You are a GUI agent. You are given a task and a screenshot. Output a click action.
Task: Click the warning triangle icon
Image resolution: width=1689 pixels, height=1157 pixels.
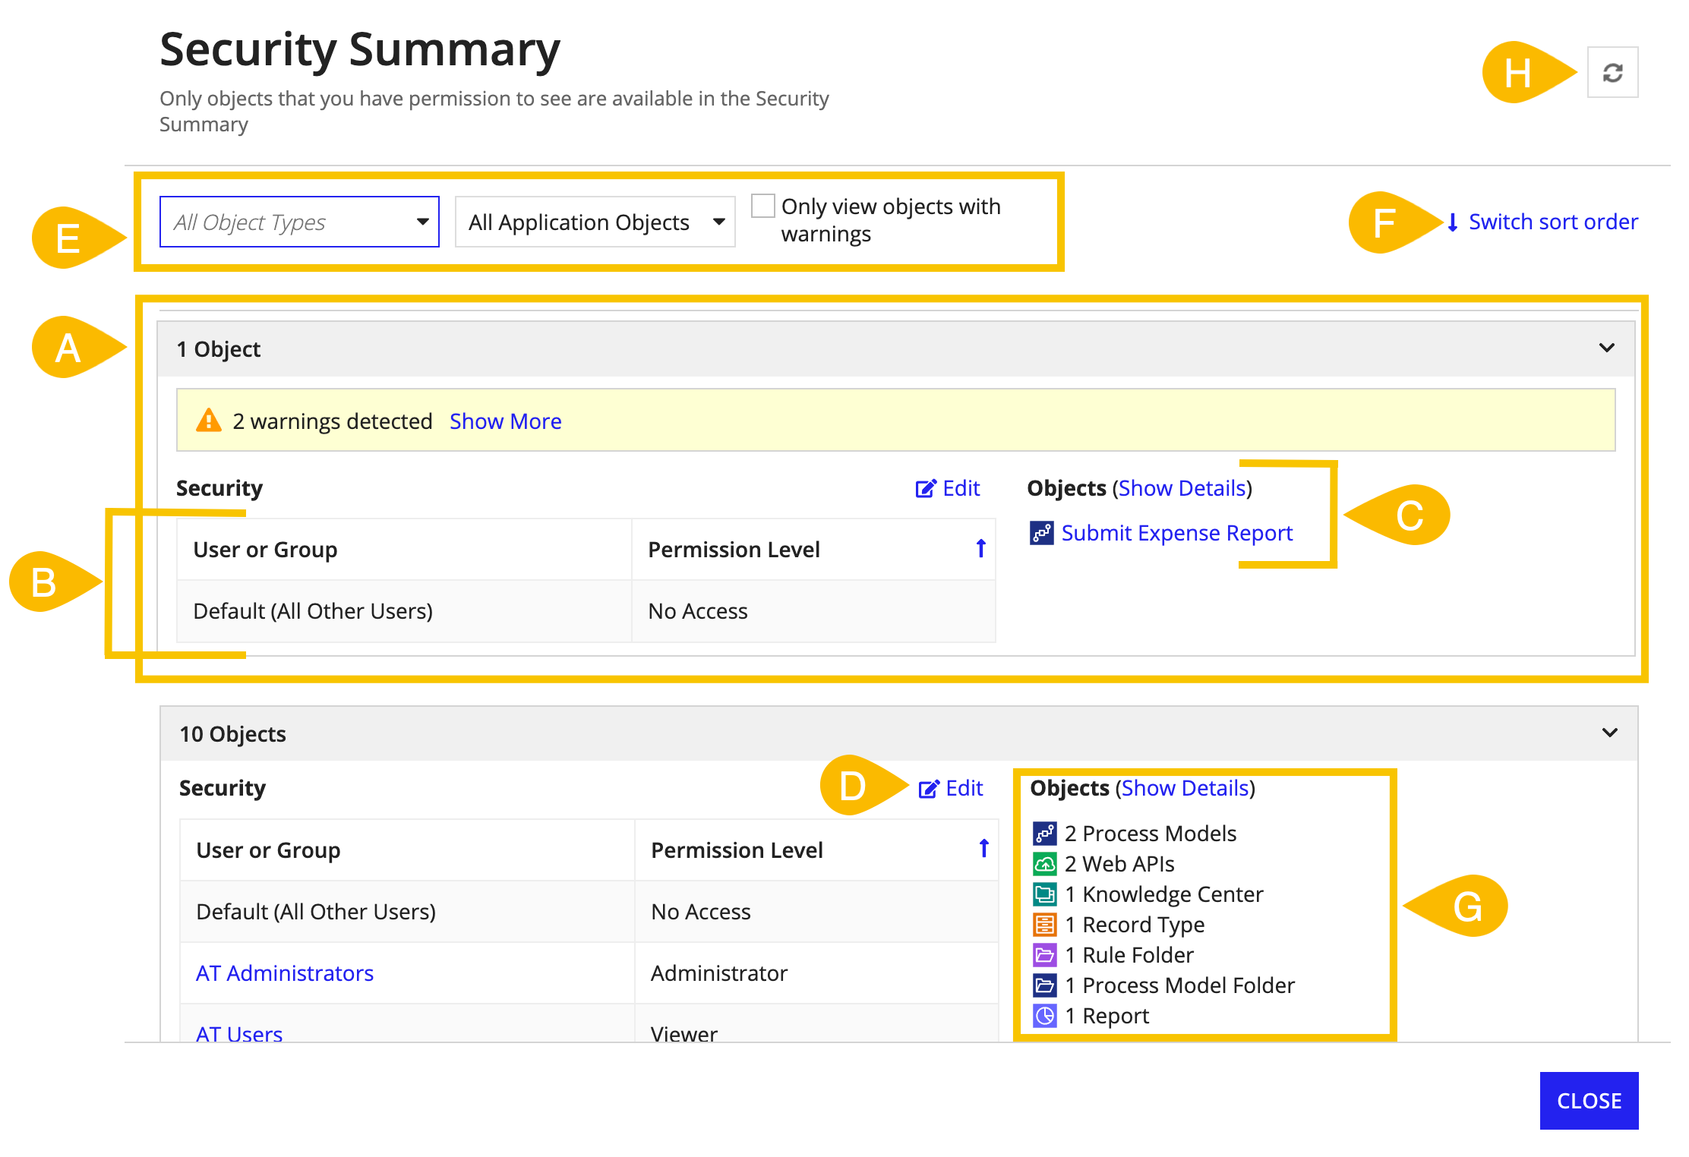click(208, 421)
